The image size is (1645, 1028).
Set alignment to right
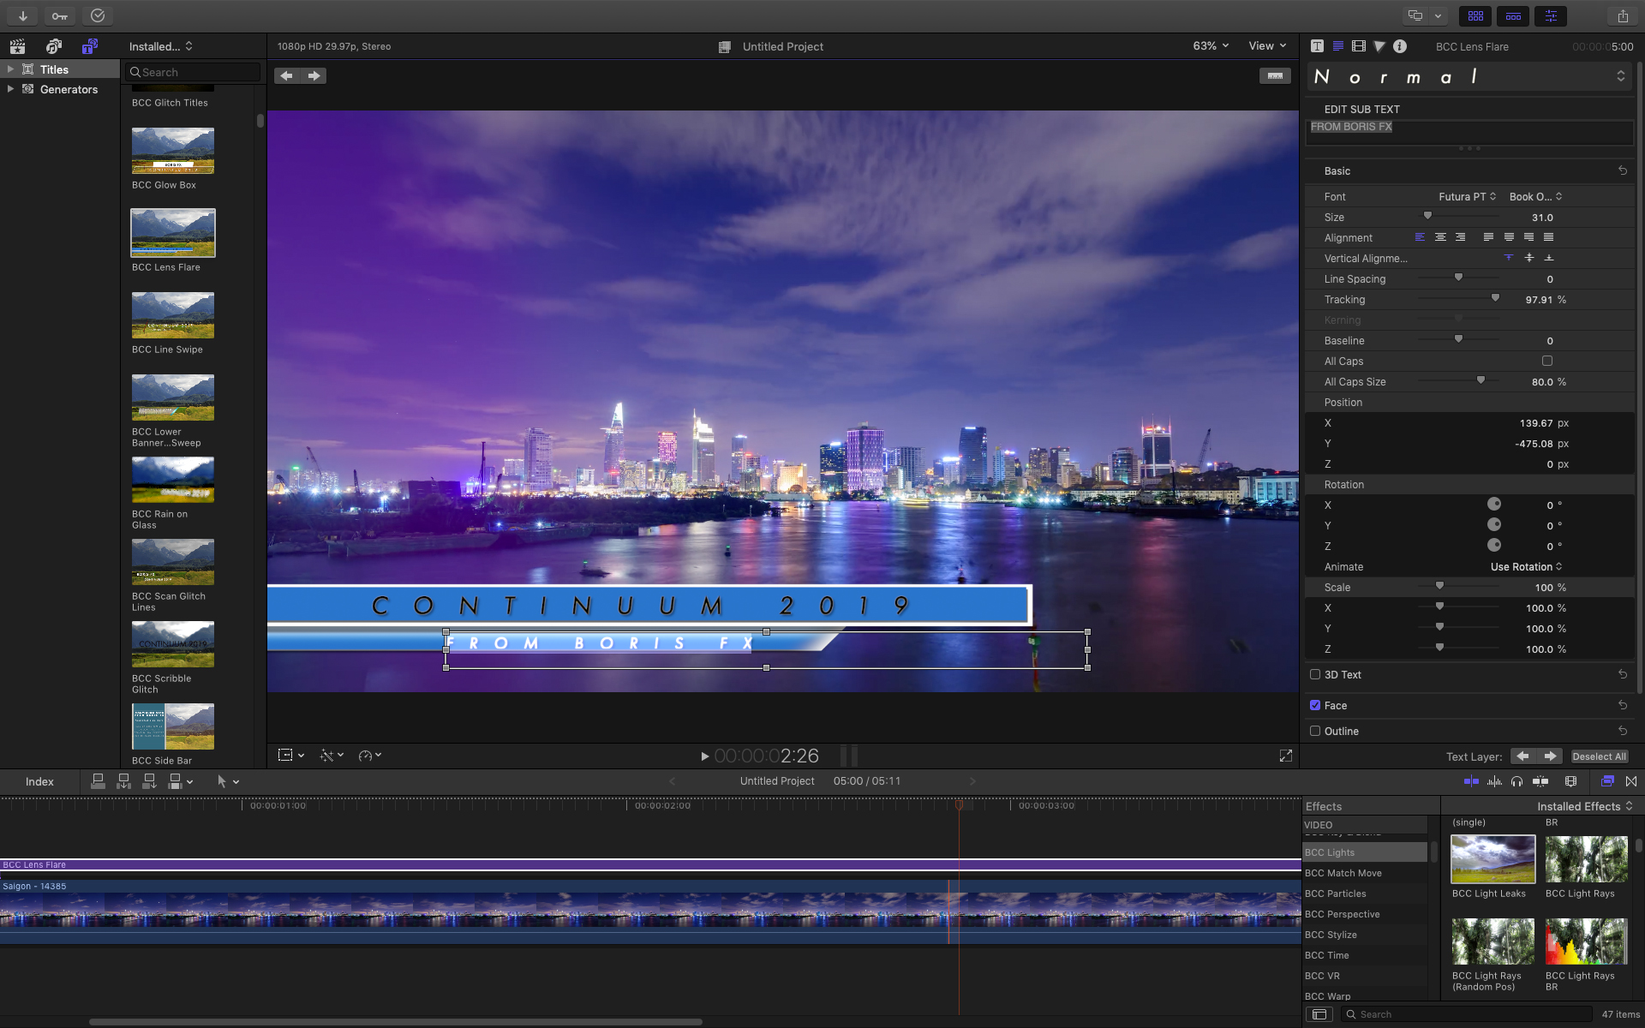(1461, 237)
